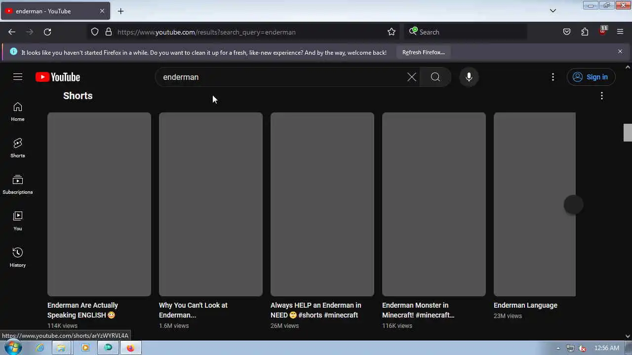
Task: Open the 12:56 AM clock
Action: [607, 348]
